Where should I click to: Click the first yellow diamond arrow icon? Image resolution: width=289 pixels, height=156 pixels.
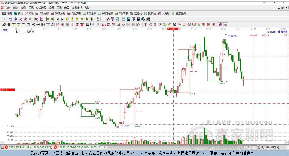point(67,19)
